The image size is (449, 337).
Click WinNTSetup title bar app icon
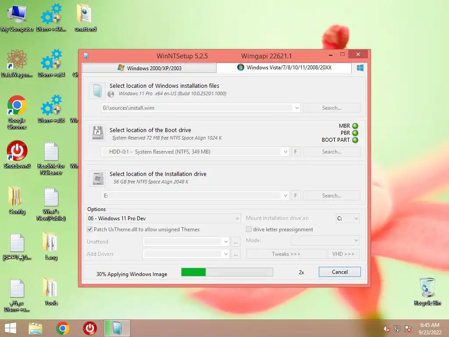point(86,56)
